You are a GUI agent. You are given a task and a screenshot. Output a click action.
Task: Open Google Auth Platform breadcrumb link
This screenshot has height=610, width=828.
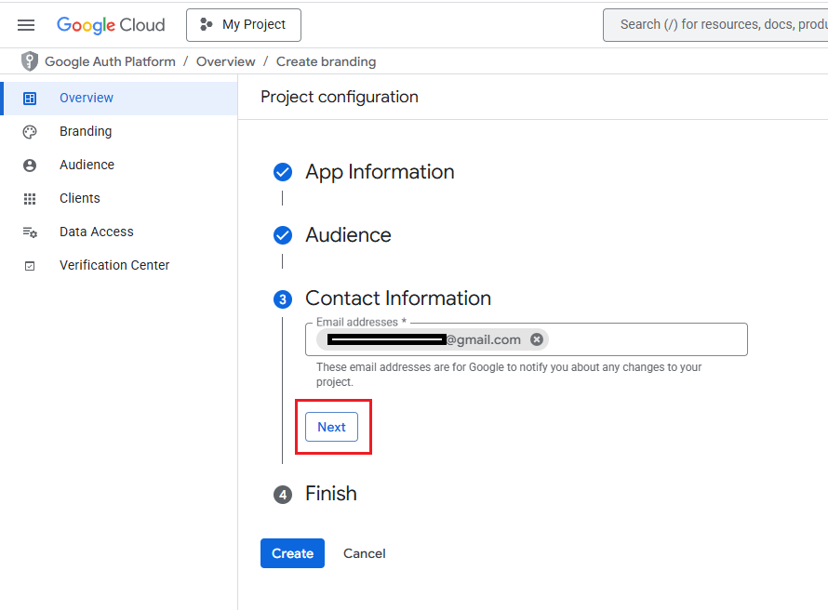[x=110, y=61]
